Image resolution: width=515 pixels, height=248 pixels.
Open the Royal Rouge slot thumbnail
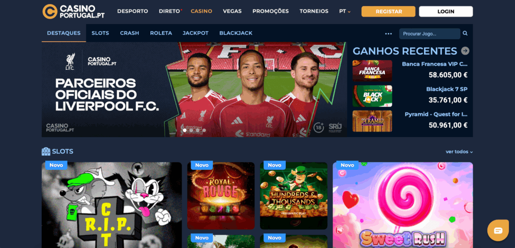(x=221, y=196)
